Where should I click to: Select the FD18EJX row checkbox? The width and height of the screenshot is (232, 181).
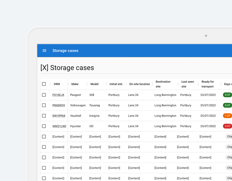click(x=44, y=95)
